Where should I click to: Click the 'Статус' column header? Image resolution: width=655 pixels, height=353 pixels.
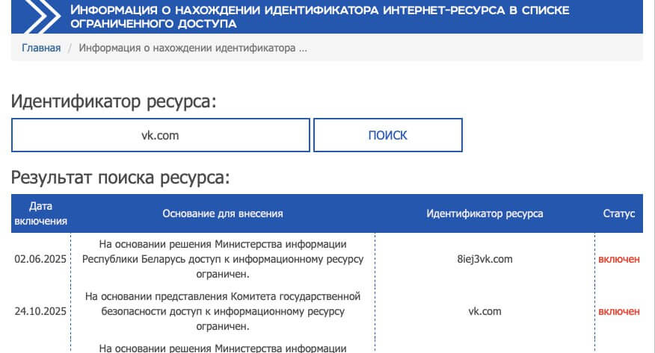618,213
